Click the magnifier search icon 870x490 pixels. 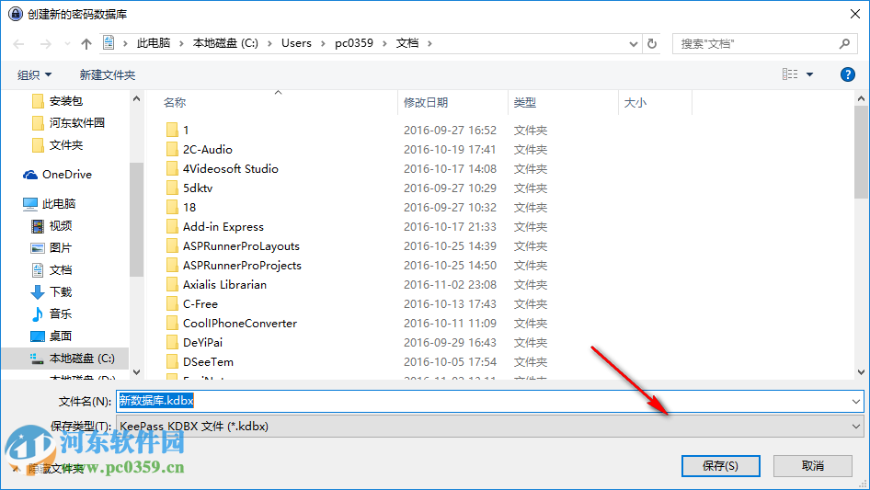844,43
